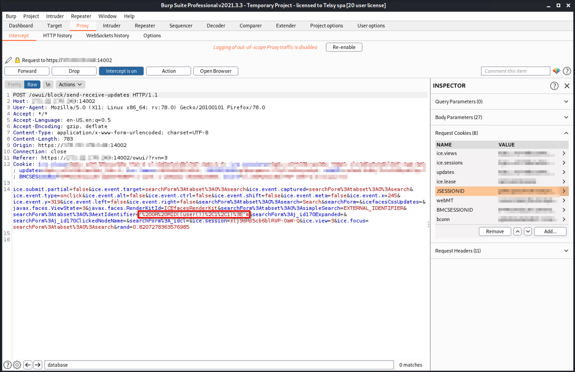Switch to the Dashboard tab
This screenshot has width=575, height=372.
[x=21, y=25]
